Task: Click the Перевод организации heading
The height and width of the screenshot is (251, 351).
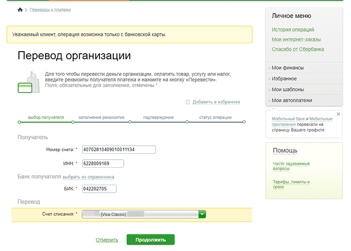Action: coord(74,55)
